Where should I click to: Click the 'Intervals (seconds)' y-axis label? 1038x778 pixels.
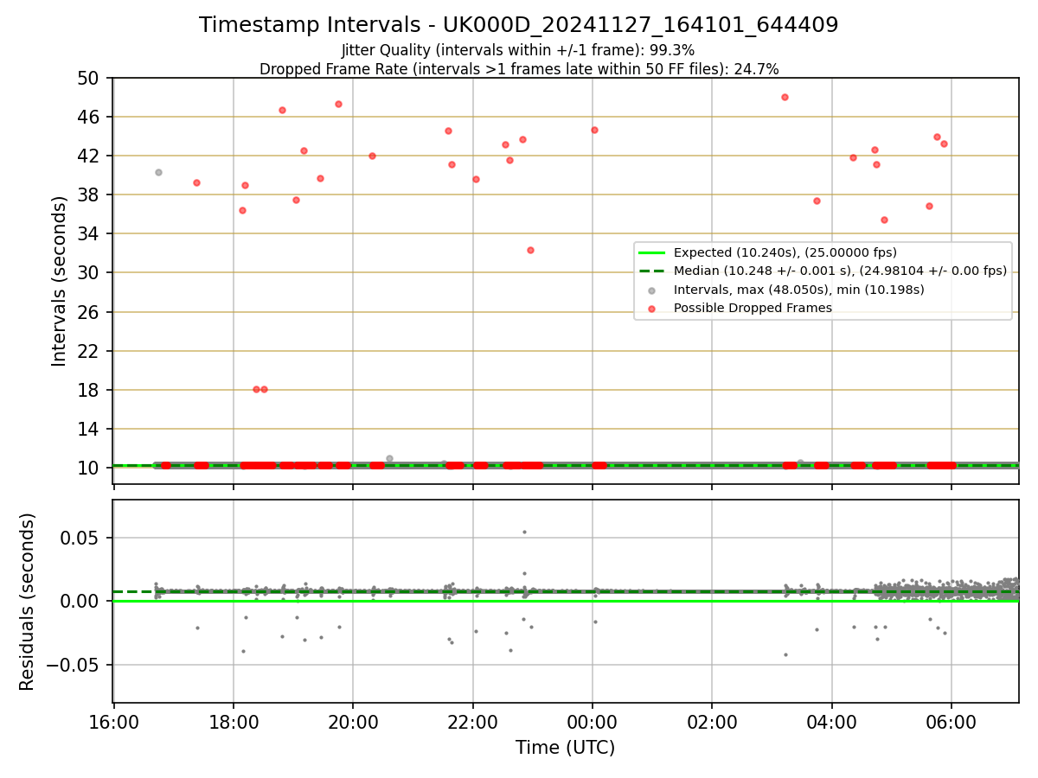coord(59,281)
